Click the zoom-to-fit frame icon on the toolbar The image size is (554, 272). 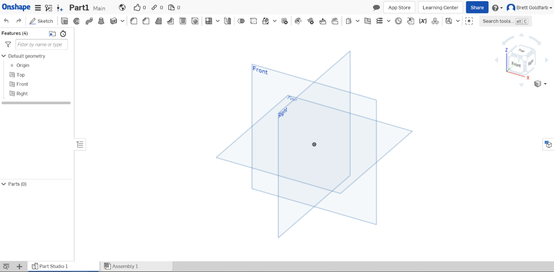pos(469,21)
